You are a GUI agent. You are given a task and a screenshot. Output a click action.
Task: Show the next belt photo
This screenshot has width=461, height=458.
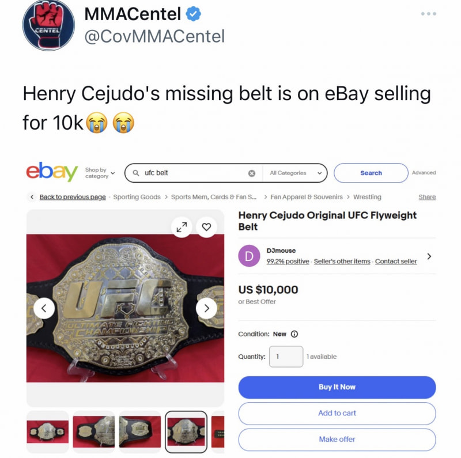206,308
